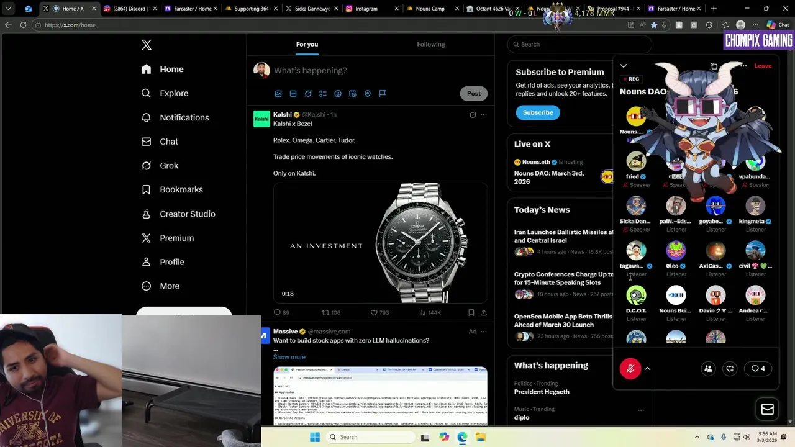This screenshot has height=447, width=795.
Task: Tag a location in the post
Action: tap(368, 93)
